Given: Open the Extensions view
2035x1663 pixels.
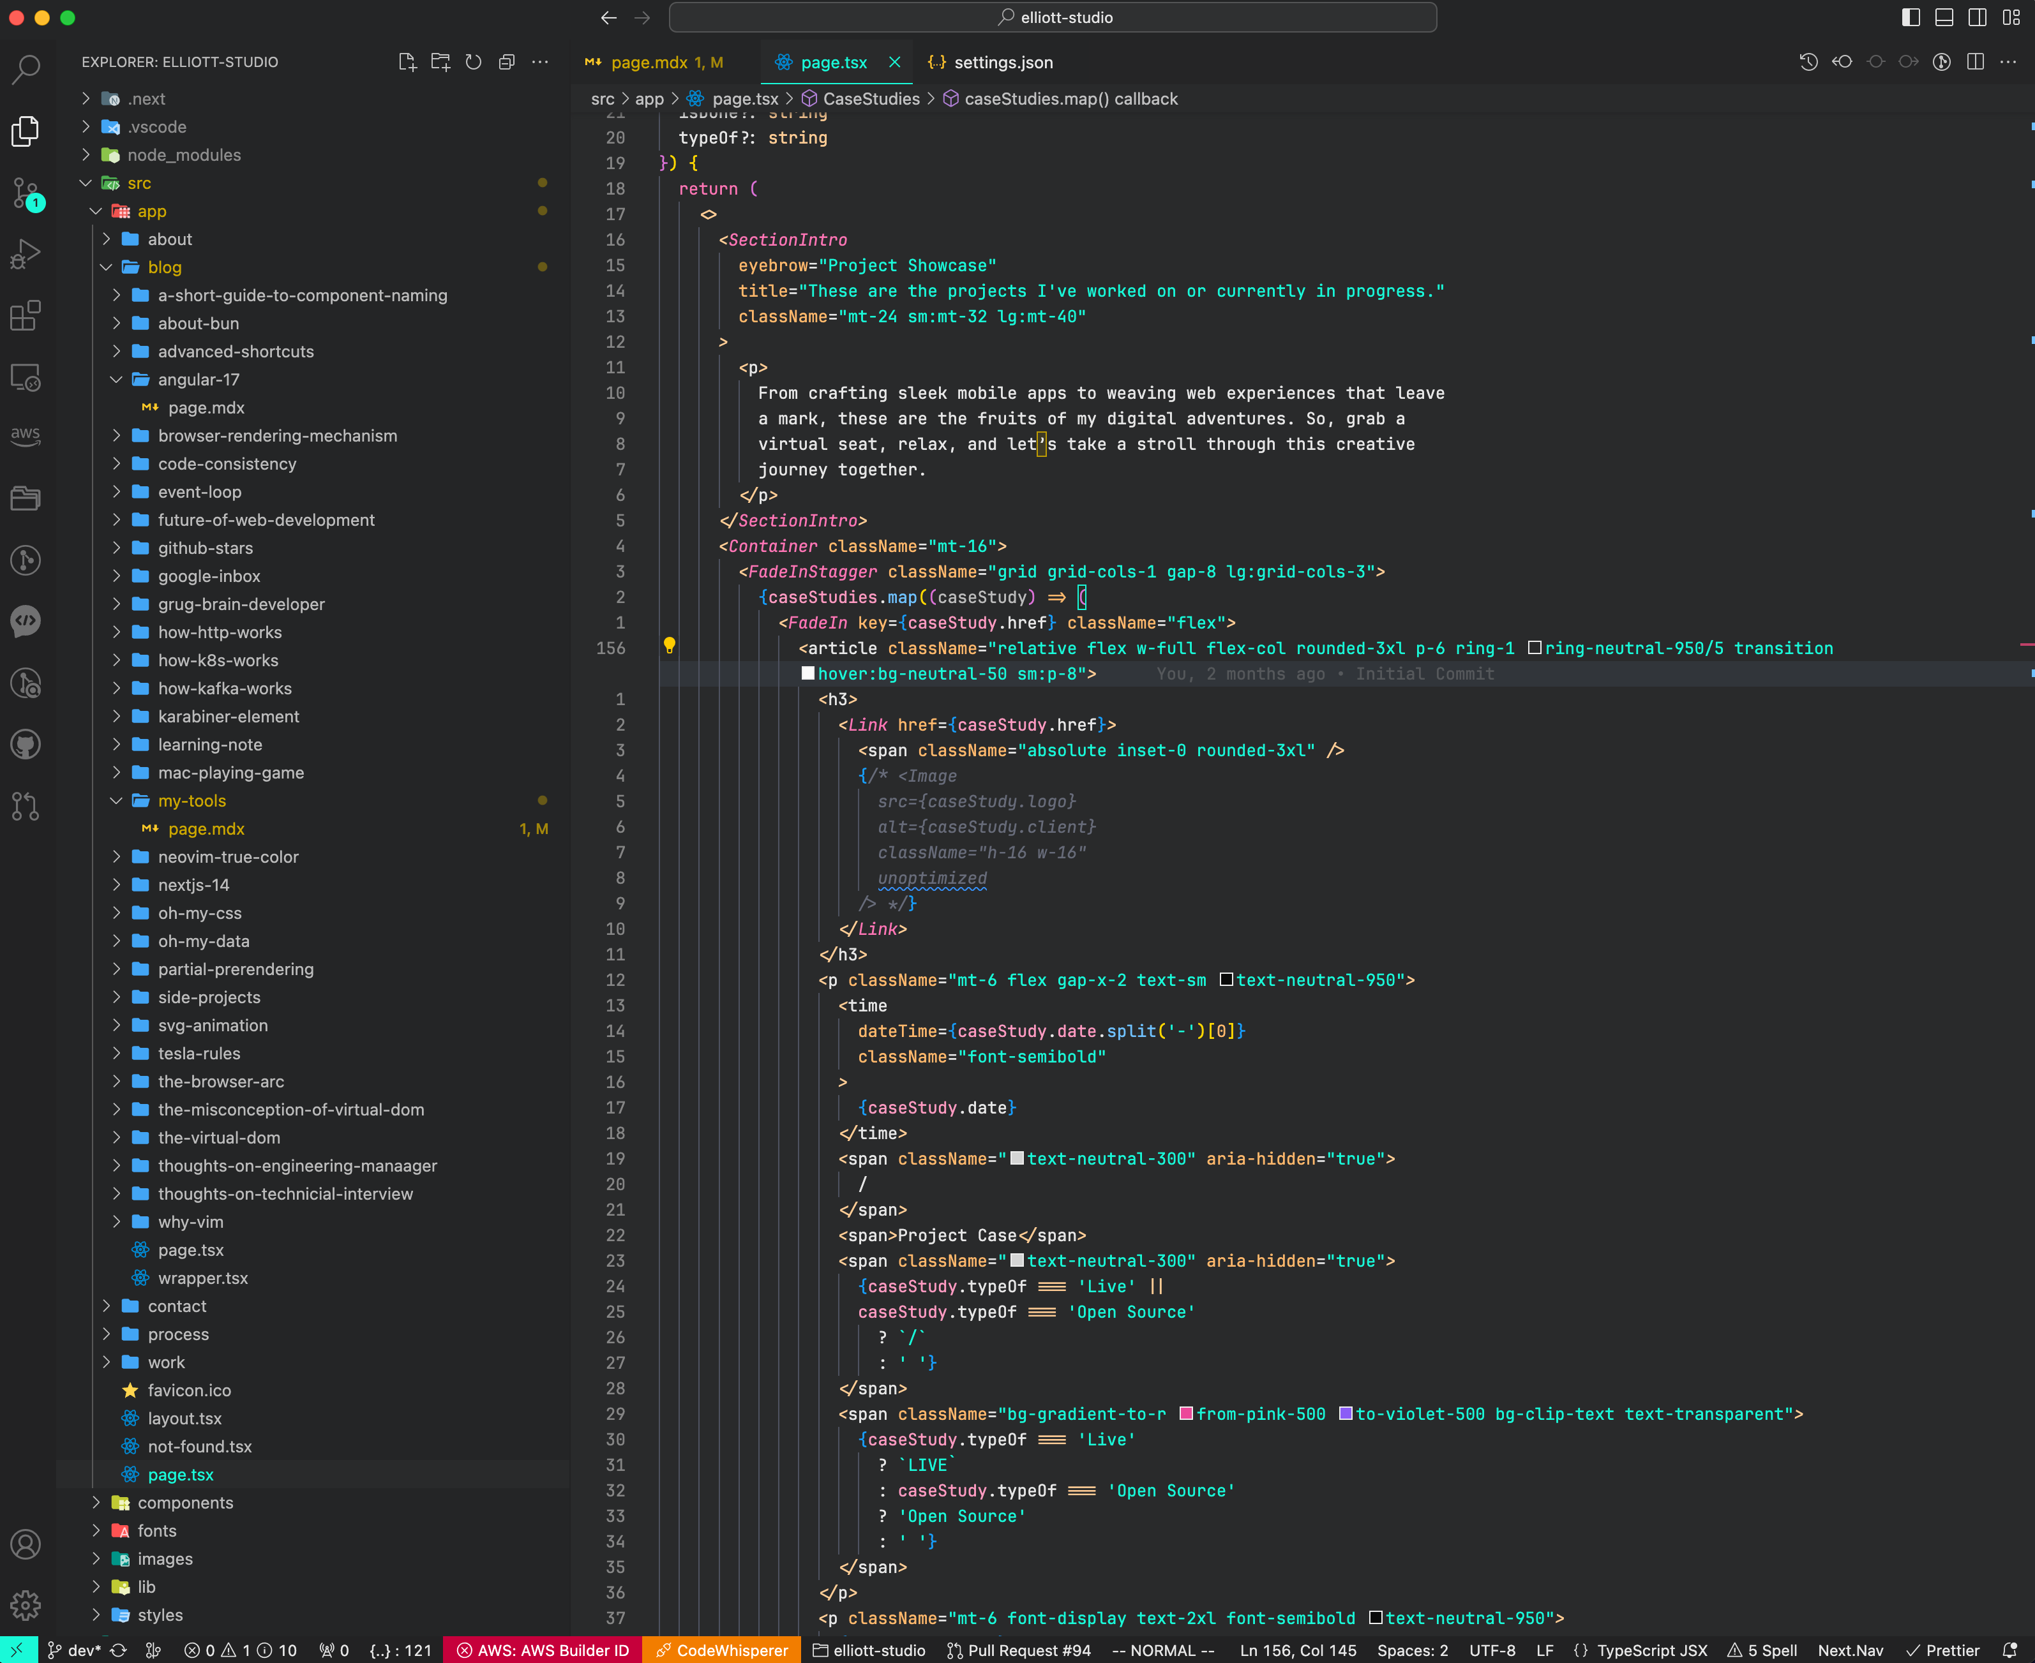Looking at the screenshot, I should point(26,316).
